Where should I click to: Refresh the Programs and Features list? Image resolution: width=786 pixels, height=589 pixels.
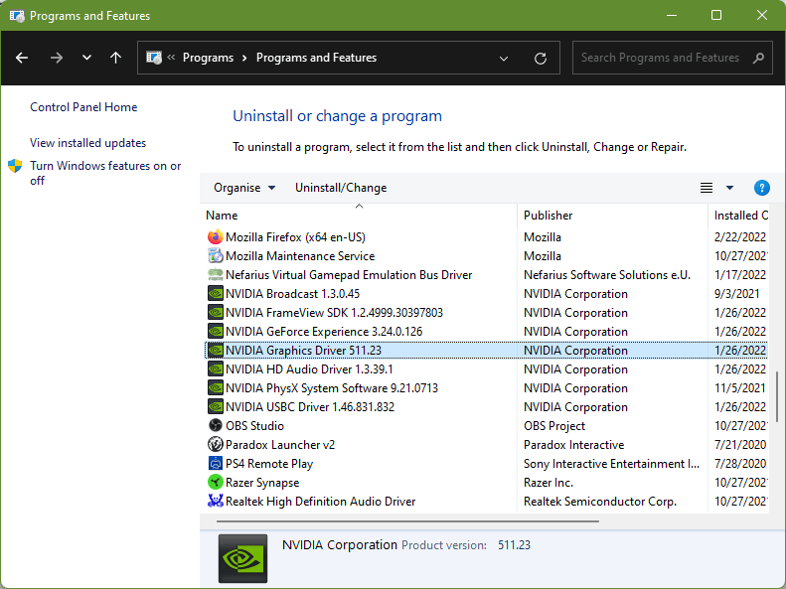(541, 58)
